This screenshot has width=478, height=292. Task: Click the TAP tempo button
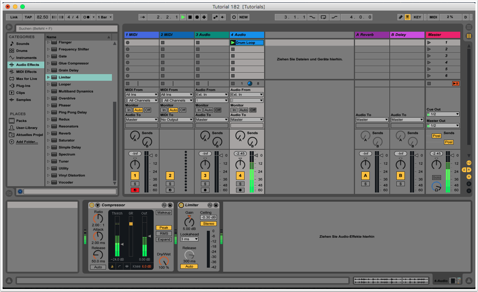[28, 17]
